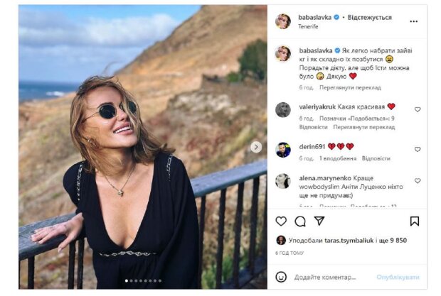Open derin691's avatar
Screen dimensions: 441x296
tap(282, 149)
